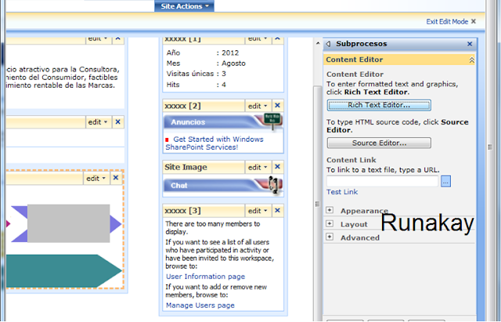The height and width of the screenshot is (322, 501).
Task: Click the Source Editor button
Action: point(379,143)
